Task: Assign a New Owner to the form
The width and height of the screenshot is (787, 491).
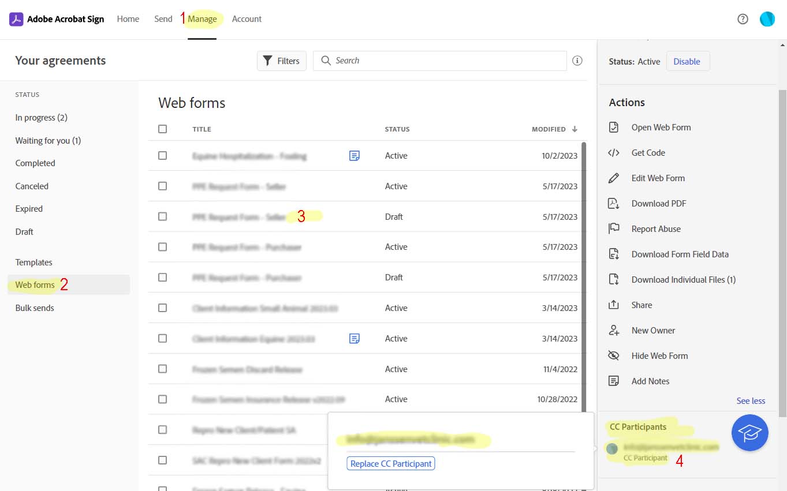Action: pos(652,330)
